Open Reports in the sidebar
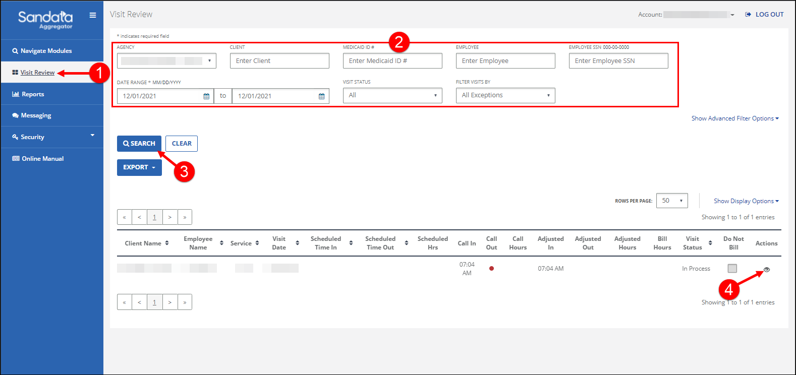Viewport: 796px width, 375px height. 33,94
